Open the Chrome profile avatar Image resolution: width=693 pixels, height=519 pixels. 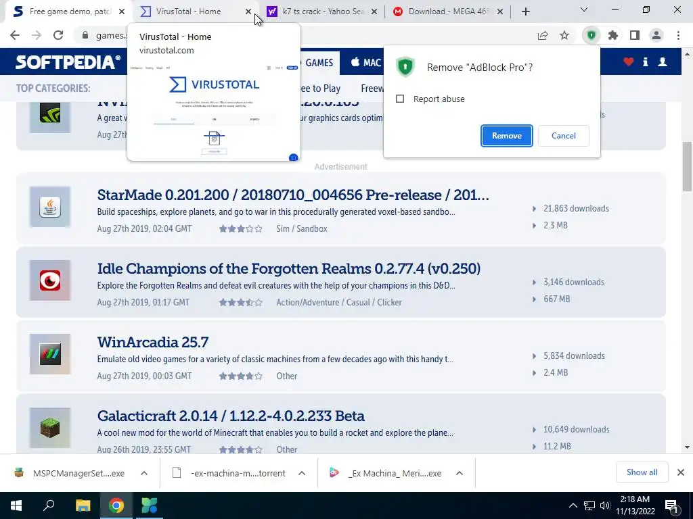[656, 35]
